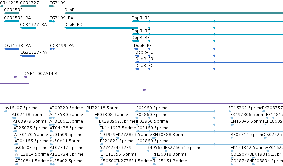283x166 pixels.
Task: Select the SD16292.5prime EST label
Action: pyautogui.click(x=245, y=108)
